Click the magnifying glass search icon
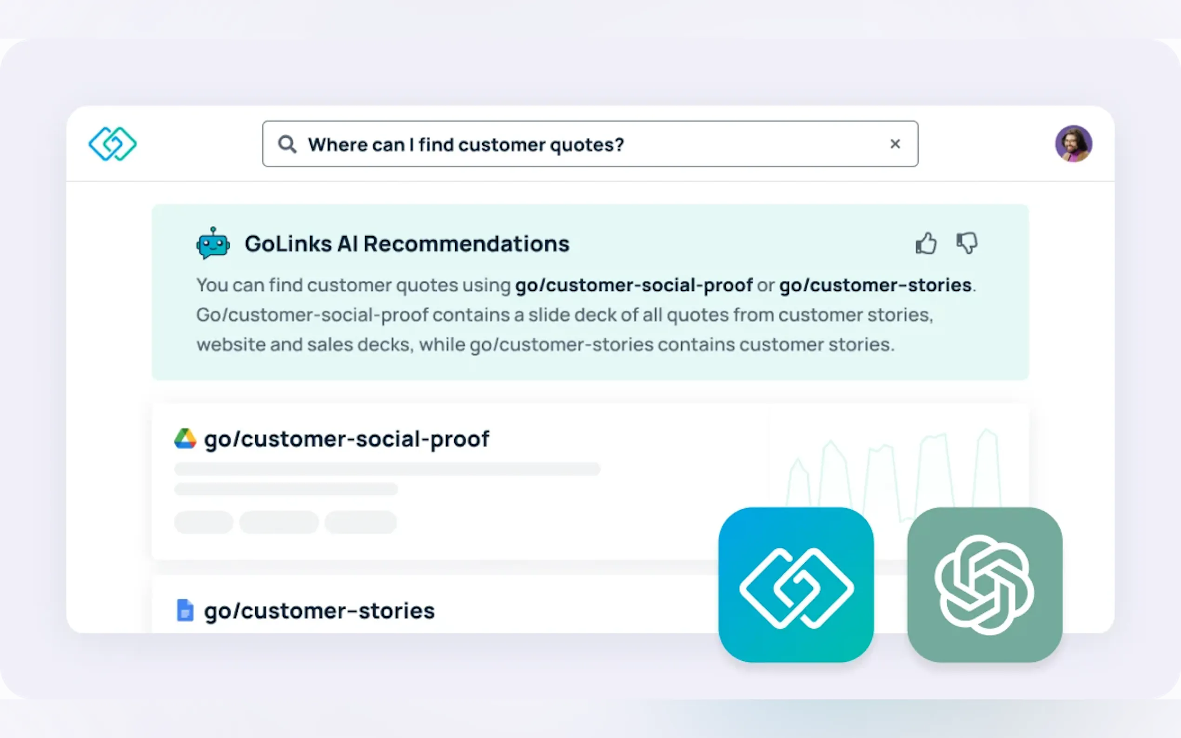 coord(287,145)
